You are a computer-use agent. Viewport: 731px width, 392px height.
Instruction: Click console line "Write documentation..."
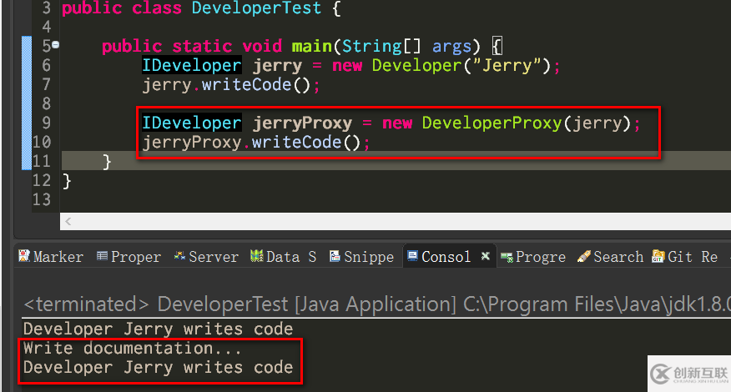tap(132, 348)
